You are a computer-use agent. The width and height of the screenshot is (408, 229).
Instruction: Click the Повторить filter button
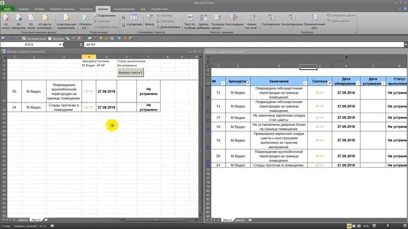[166, 21]
